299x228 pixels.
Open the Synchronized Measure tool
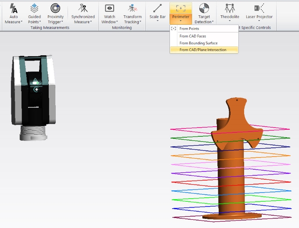[83, 8]
